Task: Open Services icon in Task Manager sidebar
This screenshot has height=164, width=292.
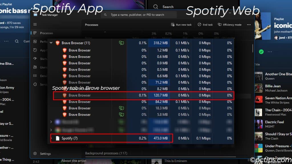Action: (x=35, y=84)
